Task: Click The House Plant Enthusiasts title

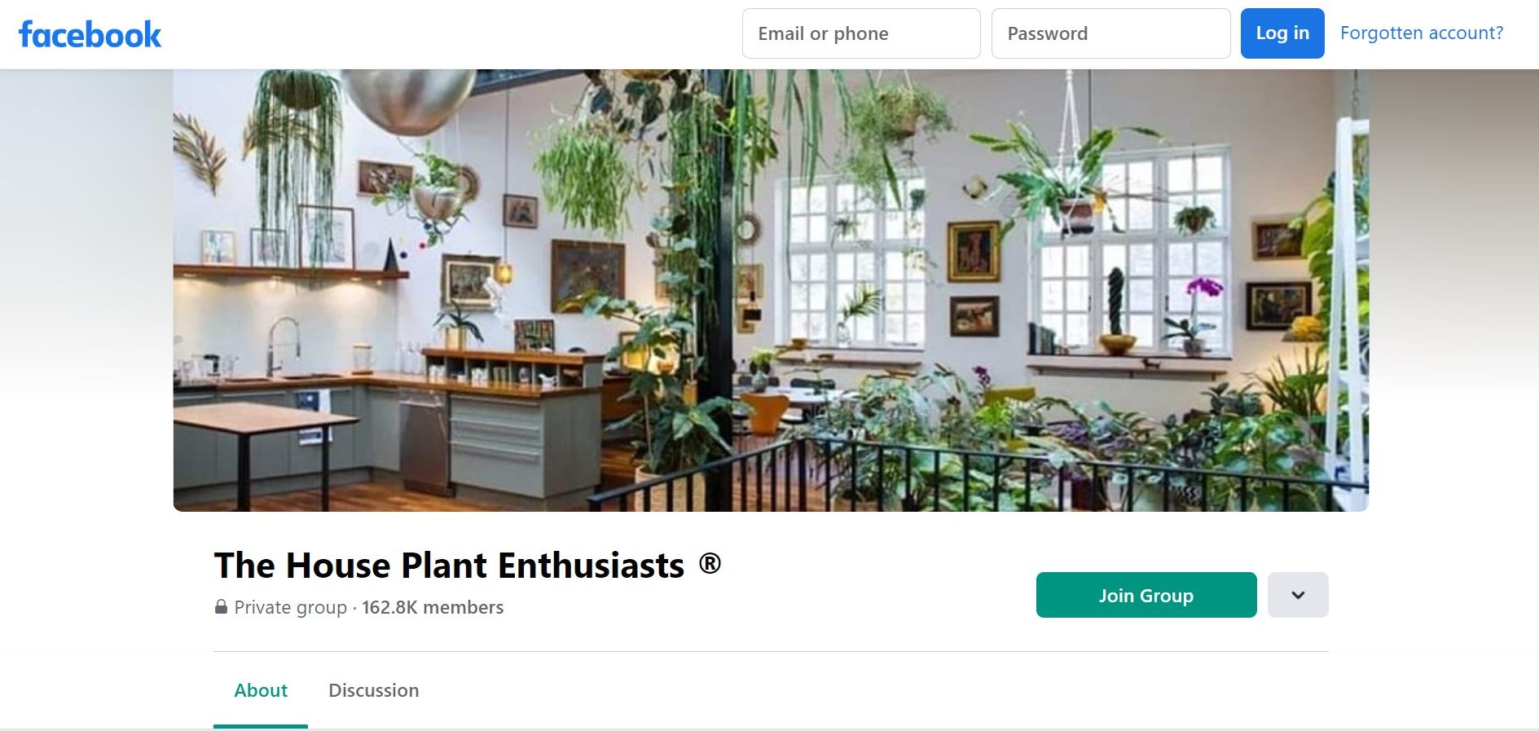Action: 449,566
